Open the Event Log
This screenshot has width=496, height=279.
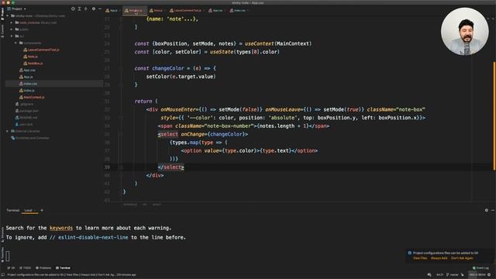(x=480, y=268)
